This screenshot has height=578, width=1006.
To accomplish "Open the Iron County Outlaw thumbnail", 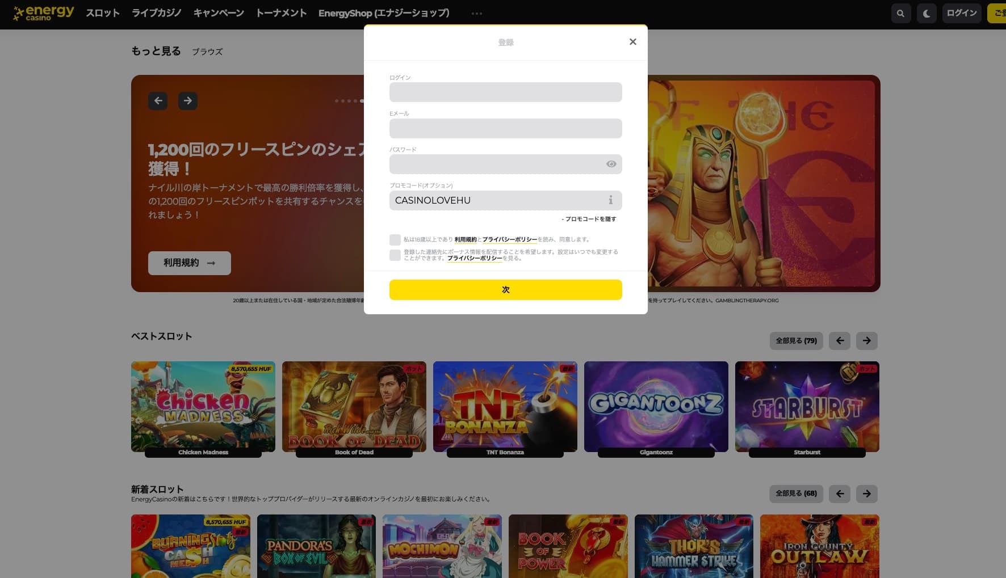I will click(820, 546).
